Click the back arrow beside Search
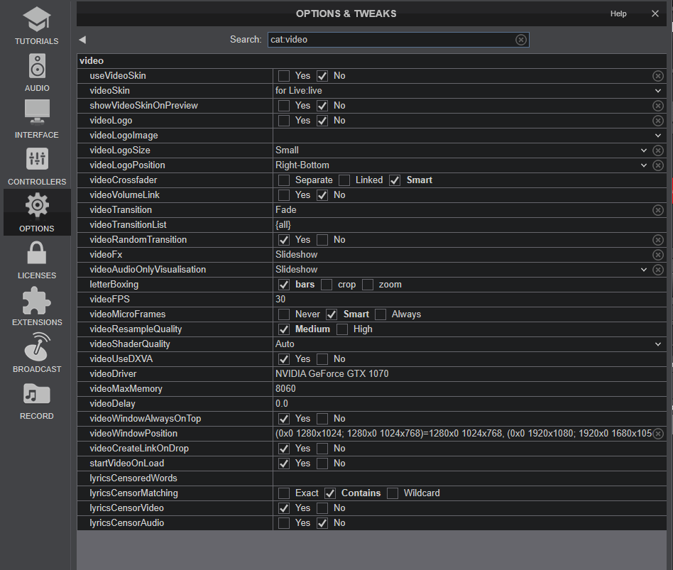The height and width of the screenshot is (570, 673). click(82, 40)
